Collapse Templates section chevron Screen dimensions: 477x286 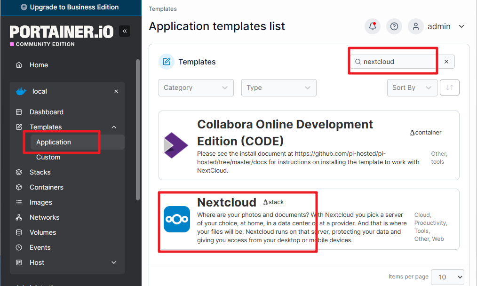(x=114, y=127)
